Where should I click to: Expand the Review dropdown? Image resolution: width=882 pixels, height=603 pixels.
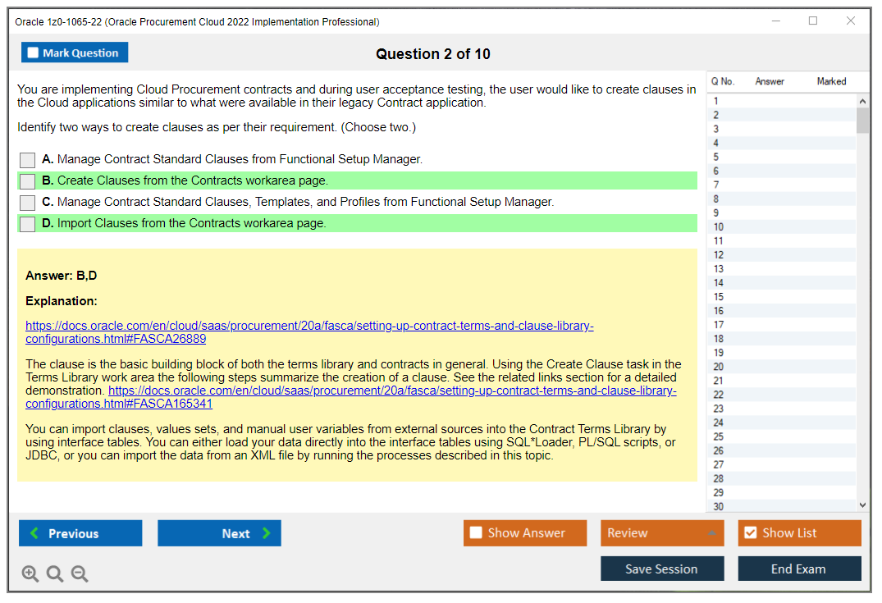[711, 533]
